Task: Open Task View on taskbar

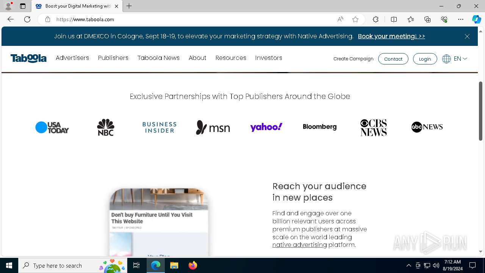Action: tap(136, 265)
